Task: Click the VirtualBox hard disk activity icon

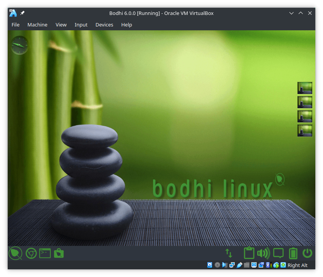Action: (210, 265)
